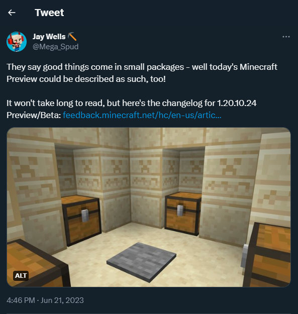The height and width of the screenshot is (314, 298).
Task: Visit the @Mega_Spud handle link
Action: (x=55, y=47)
